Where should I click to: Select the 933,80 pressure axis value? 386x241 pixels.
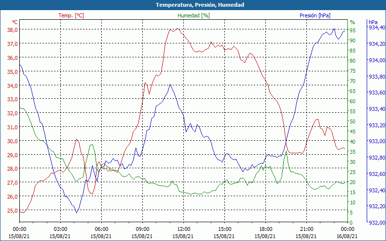tap(376, 77)
